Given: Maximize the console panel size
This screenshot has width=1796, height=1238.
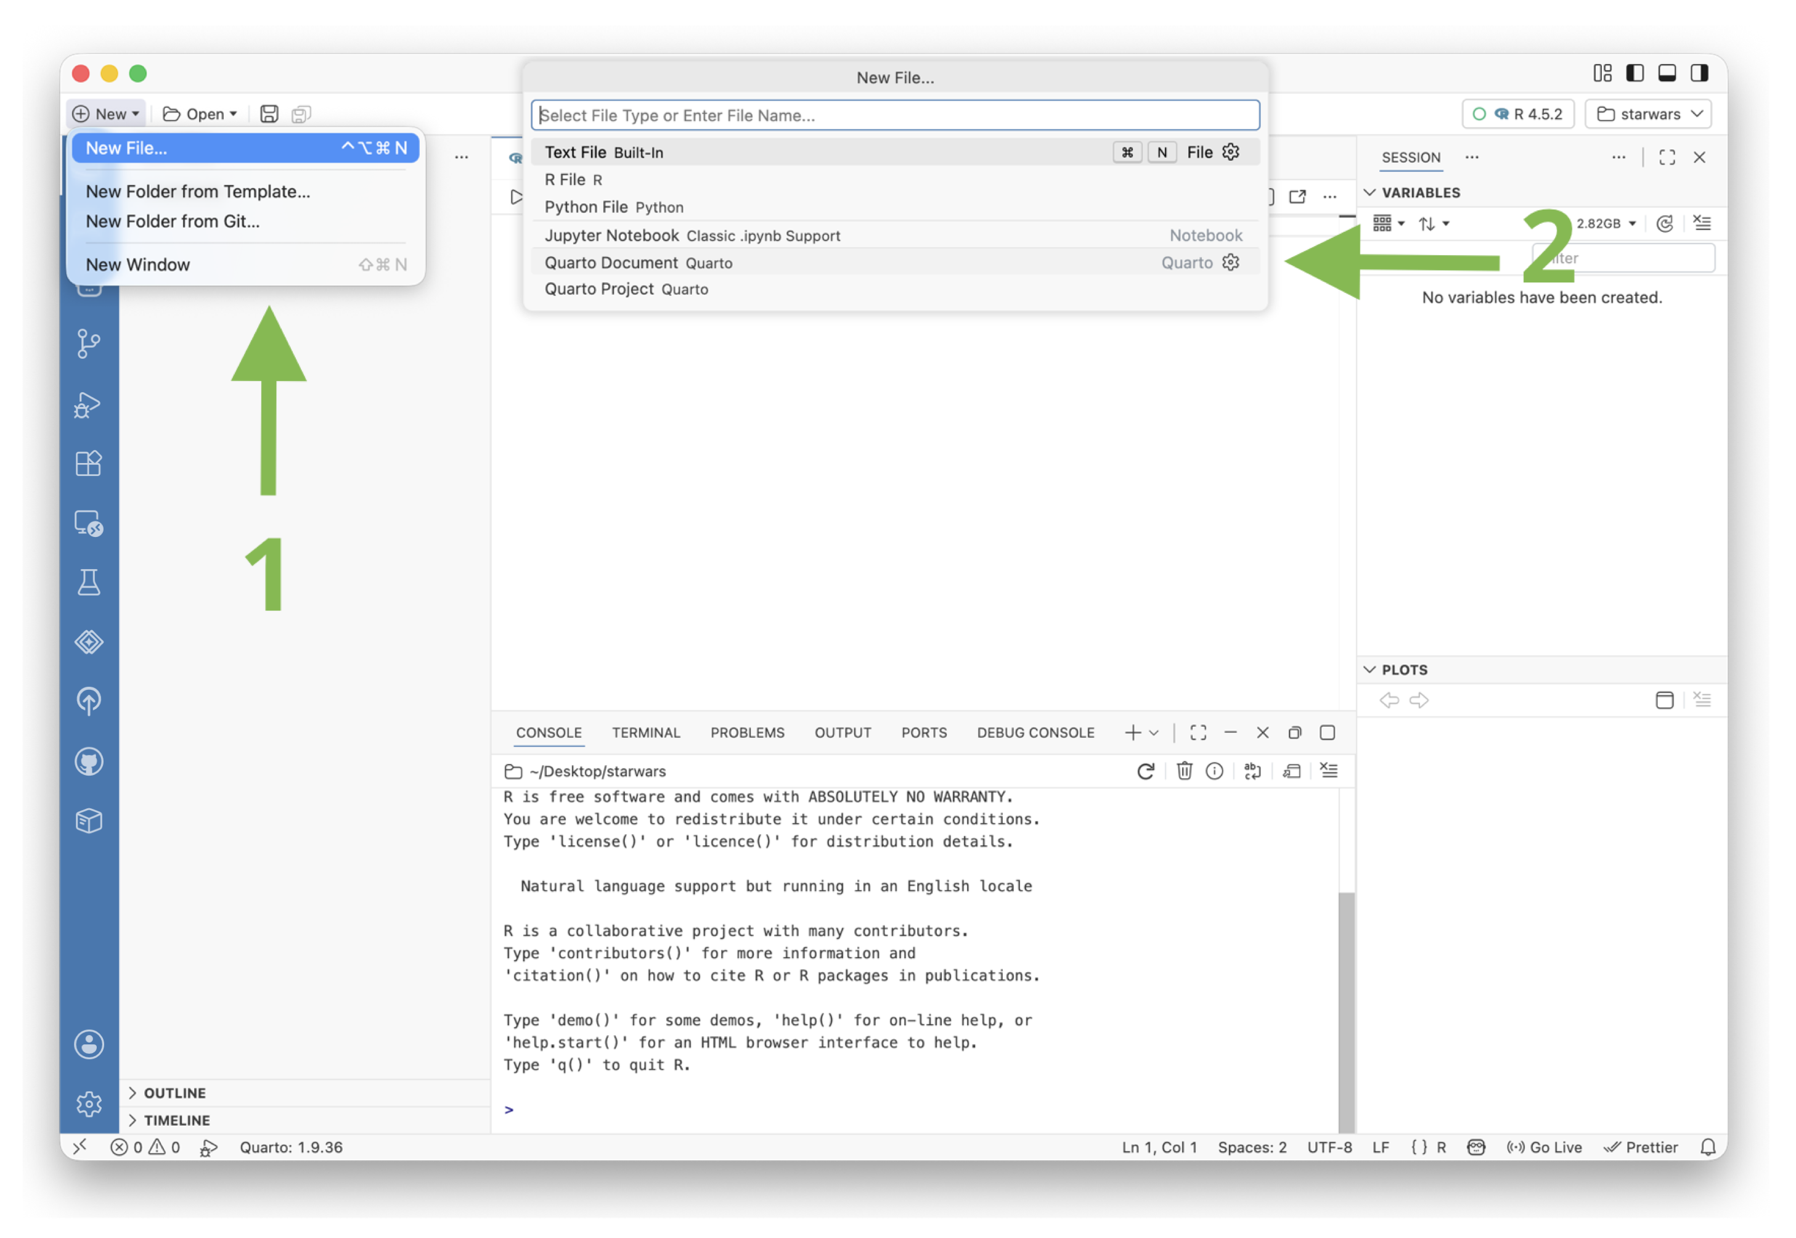Looking at the screenshot, I should click(1198, 733).
